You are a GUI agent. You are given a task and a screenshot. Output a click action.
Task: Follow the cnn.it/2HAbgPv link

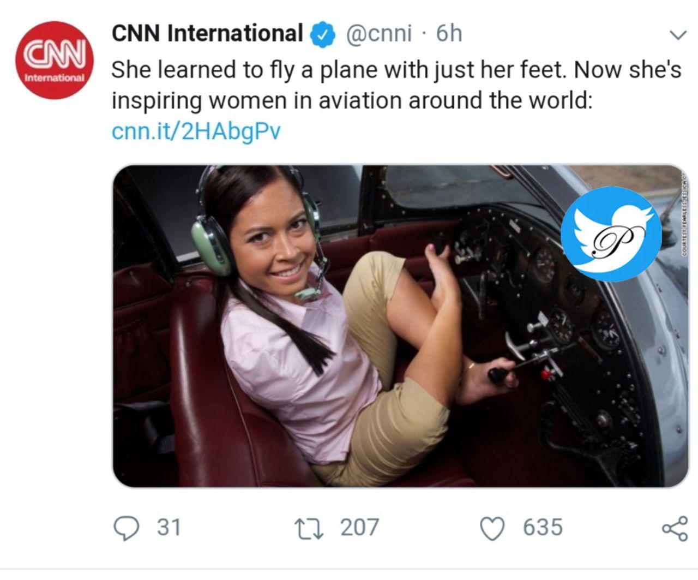coord(196,131)
